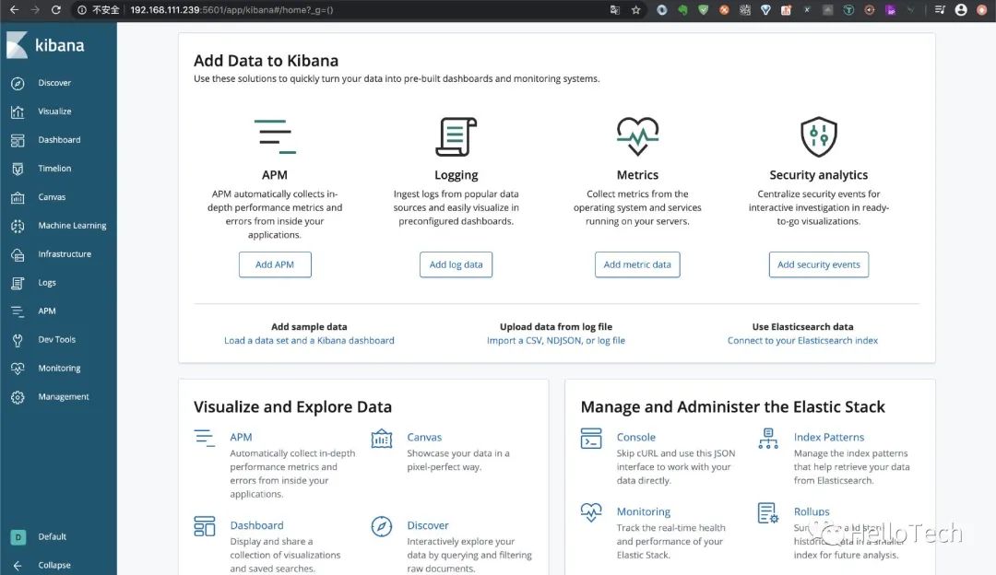Click Dashboard icon in Visualize and Explore

(205, 526)
